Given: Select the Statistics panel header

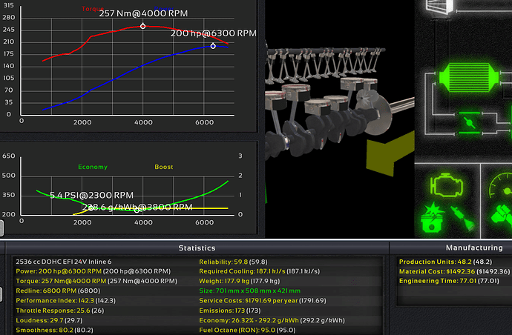Looking at the screenshot, I should click(x=197, y=248).
